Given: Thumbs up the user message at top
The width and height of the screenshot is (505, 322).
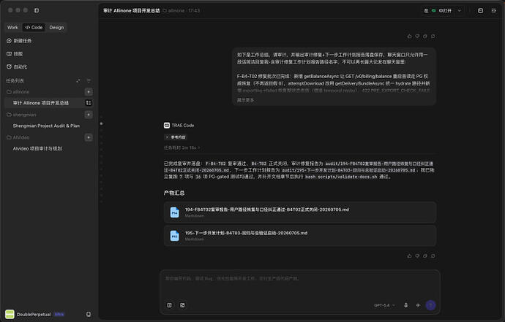Looking at the screenshot, I should (409, 37).
